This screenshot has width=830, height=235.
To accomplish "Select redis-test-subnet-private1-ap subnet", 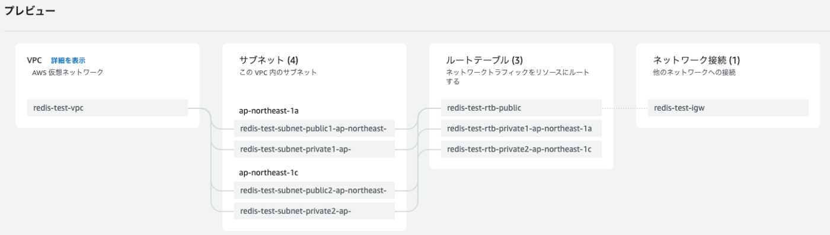I will (314, 149).
